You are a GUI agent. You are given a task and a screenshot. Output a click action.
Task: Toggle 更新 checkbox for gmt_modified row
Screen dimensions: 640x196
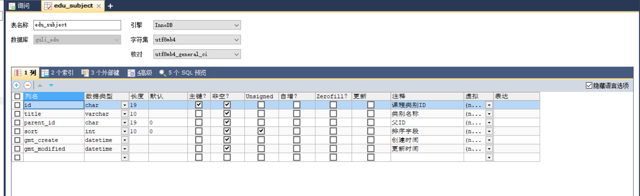[371, 149]
